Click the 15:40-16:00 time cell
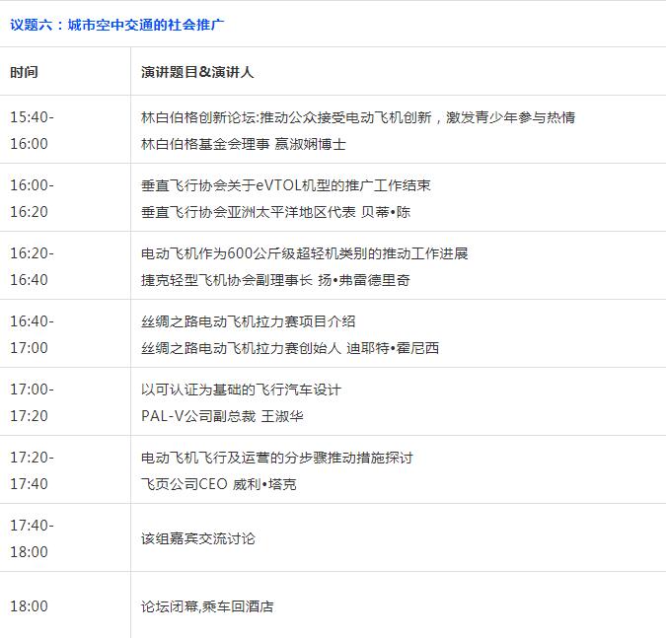The image size is (666, 638). coord(33,130)
